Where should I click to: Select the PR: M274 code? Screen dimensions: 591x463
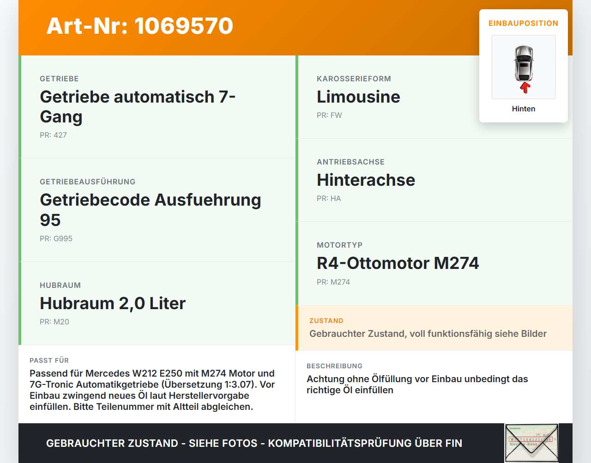point(333,282)
